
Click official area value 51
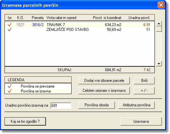click(x=148, y=30)
